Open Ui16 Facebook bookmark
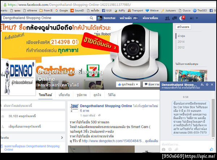 [107, 10]
